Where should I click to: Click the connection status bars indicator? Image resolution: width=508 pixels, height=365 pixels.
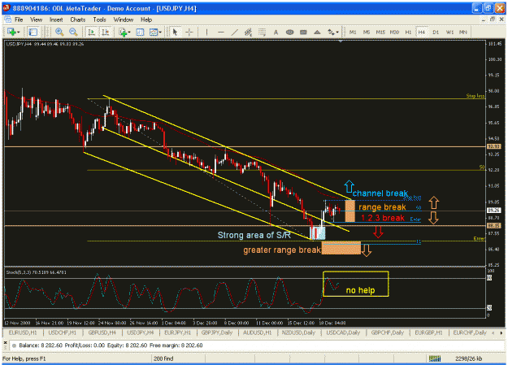click(x=435, y=358)
